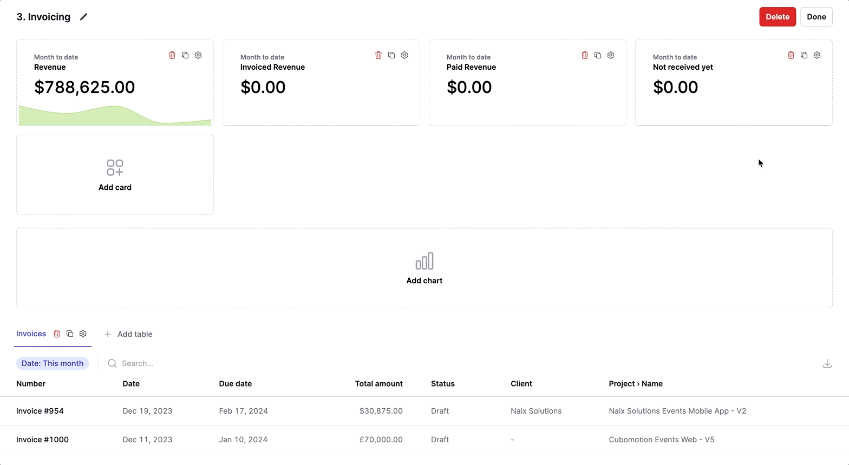Sort by the Total amount column header
This screenshot has height=465, width=849.
(x=378, y=383)
